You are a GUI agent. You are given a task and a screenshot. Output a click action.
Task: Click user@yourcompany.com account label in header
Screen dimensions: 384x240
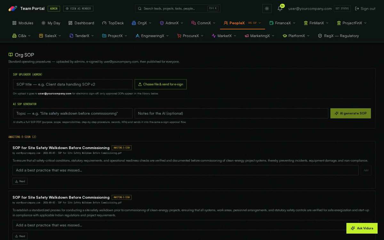[310, 9]
